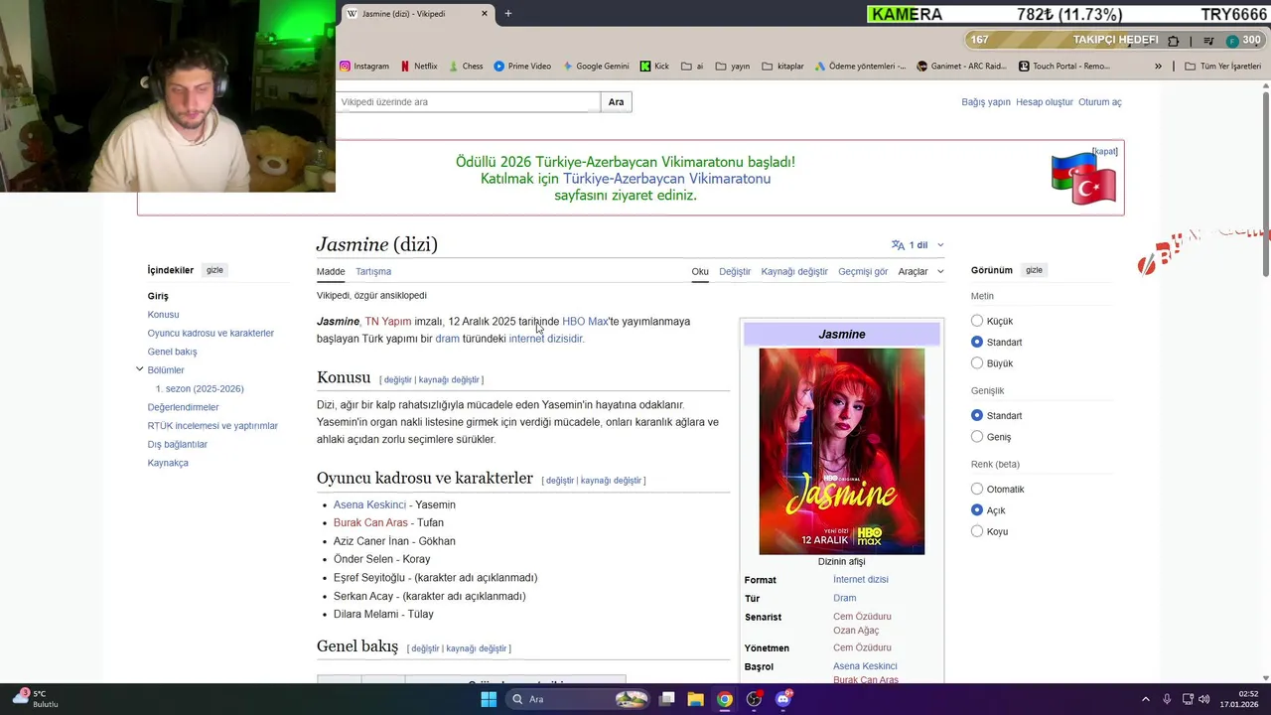Open the Araçlar dropdown menu
The width and height of the screenshot is (1271, 715).
tap(920, 271)
